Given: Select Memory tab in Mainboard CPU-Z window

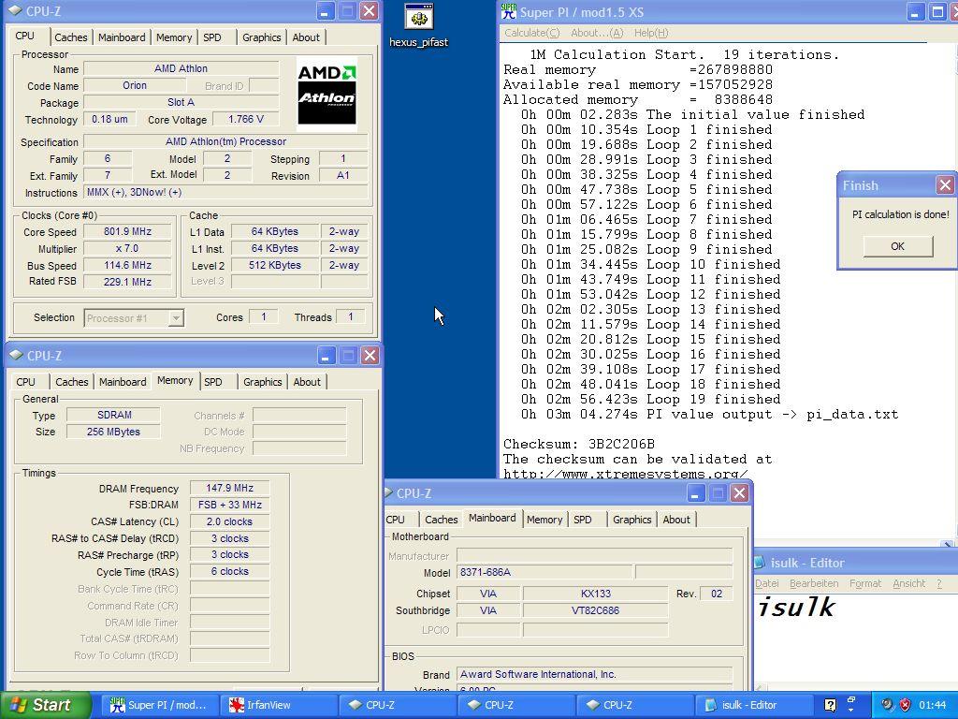Looking at the screenshot, I should (x=544, y=520).
